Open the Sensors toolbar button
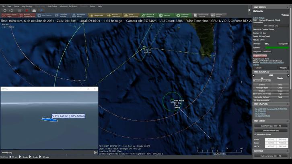 click(x=165, y=15)
